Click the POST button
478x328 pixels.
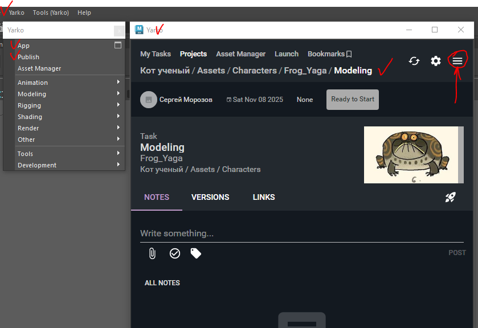[x=457, y=253]
